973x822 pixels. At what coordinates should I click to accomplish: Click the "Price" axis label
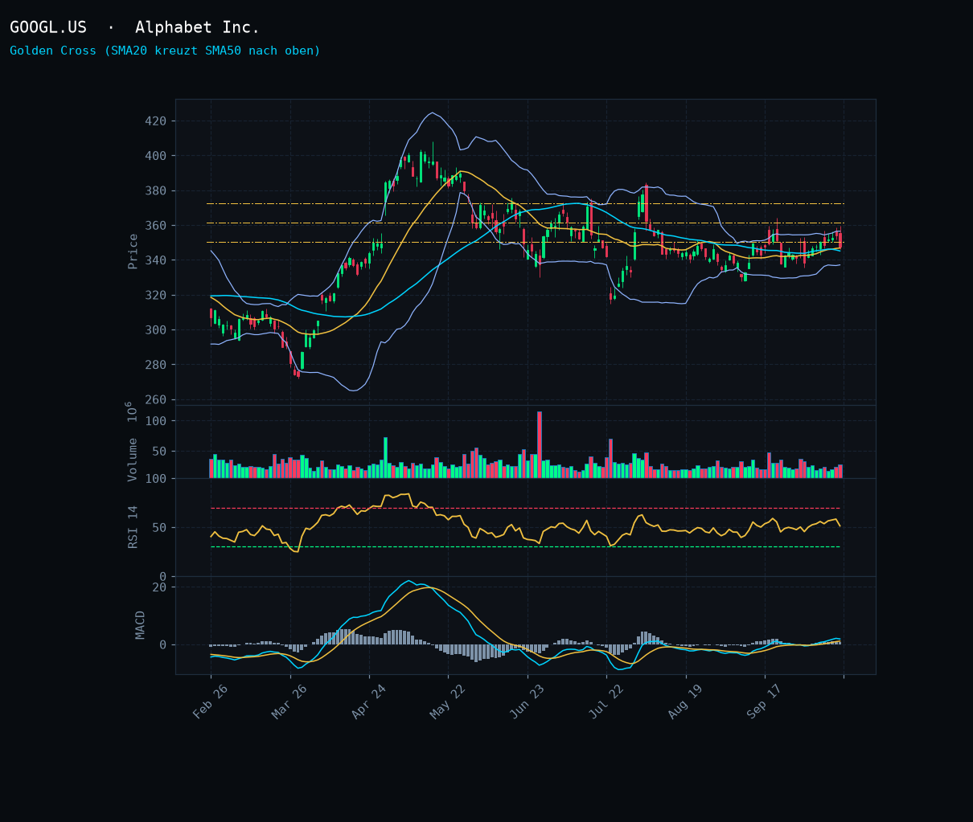click(133, 252)
